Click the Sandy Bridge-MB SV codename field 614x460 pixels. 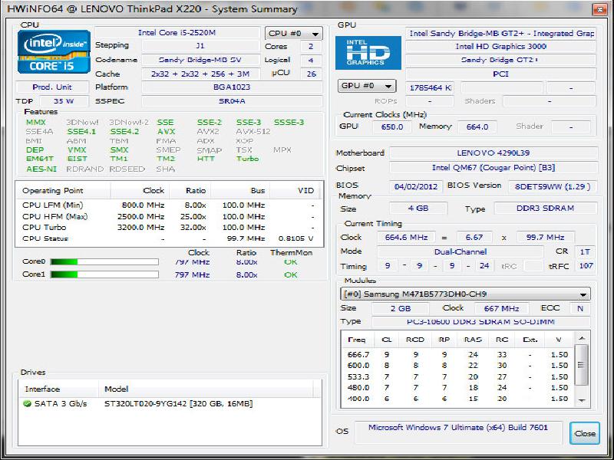coord(200,60)
